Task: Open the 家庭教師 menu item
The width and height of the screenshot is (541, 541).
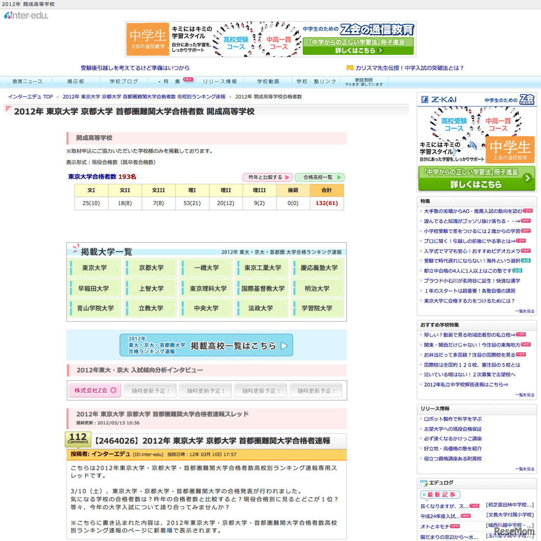Action: point(364,82)
